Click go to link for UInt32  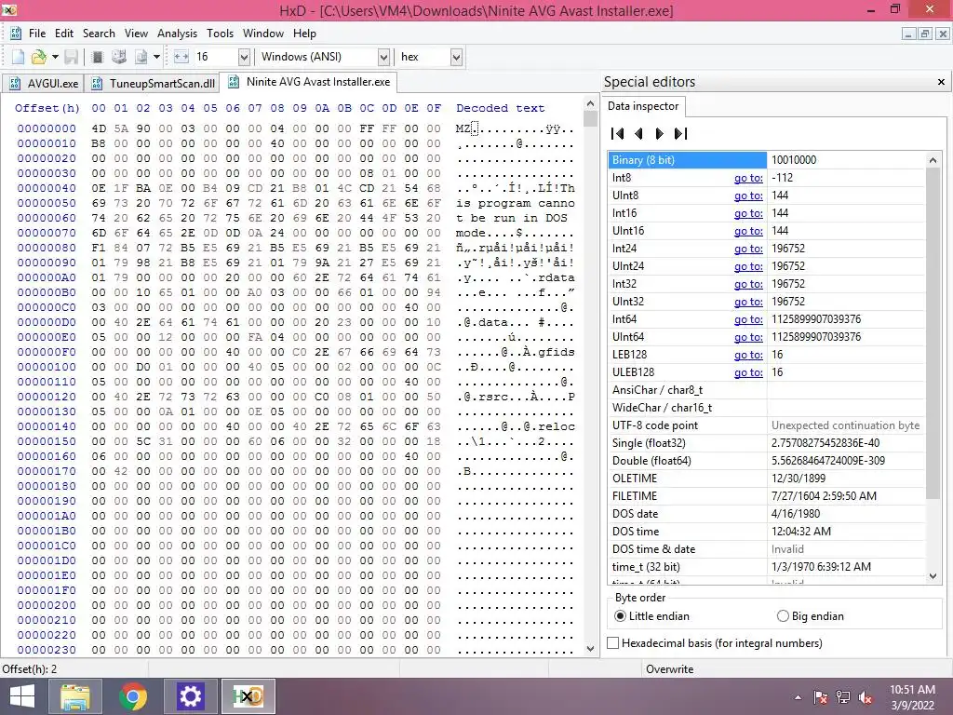(748, 302)
